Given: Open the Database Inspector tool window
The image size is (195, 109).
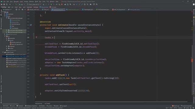Looking at the screenshot, I should tap(31, 106).
